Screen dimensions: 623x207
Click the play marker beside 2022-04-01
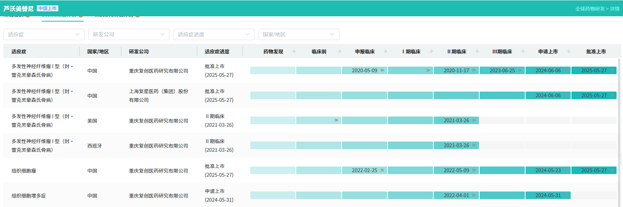pos(474,195)
